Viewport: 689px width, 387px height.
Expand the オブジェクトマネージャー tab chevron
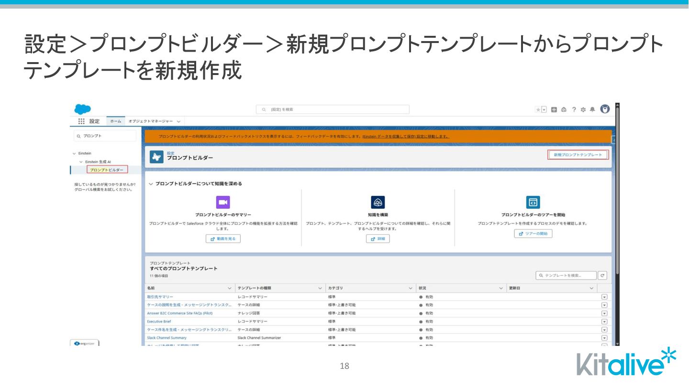[178, 121]
